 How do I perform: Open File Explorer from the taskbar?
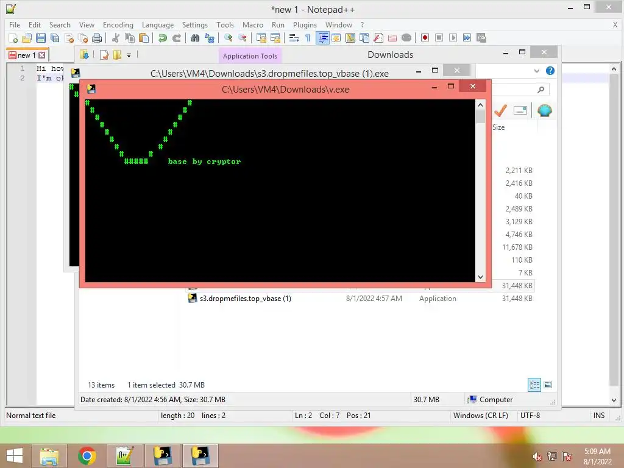pyautogui.click(x=49, y=456)
